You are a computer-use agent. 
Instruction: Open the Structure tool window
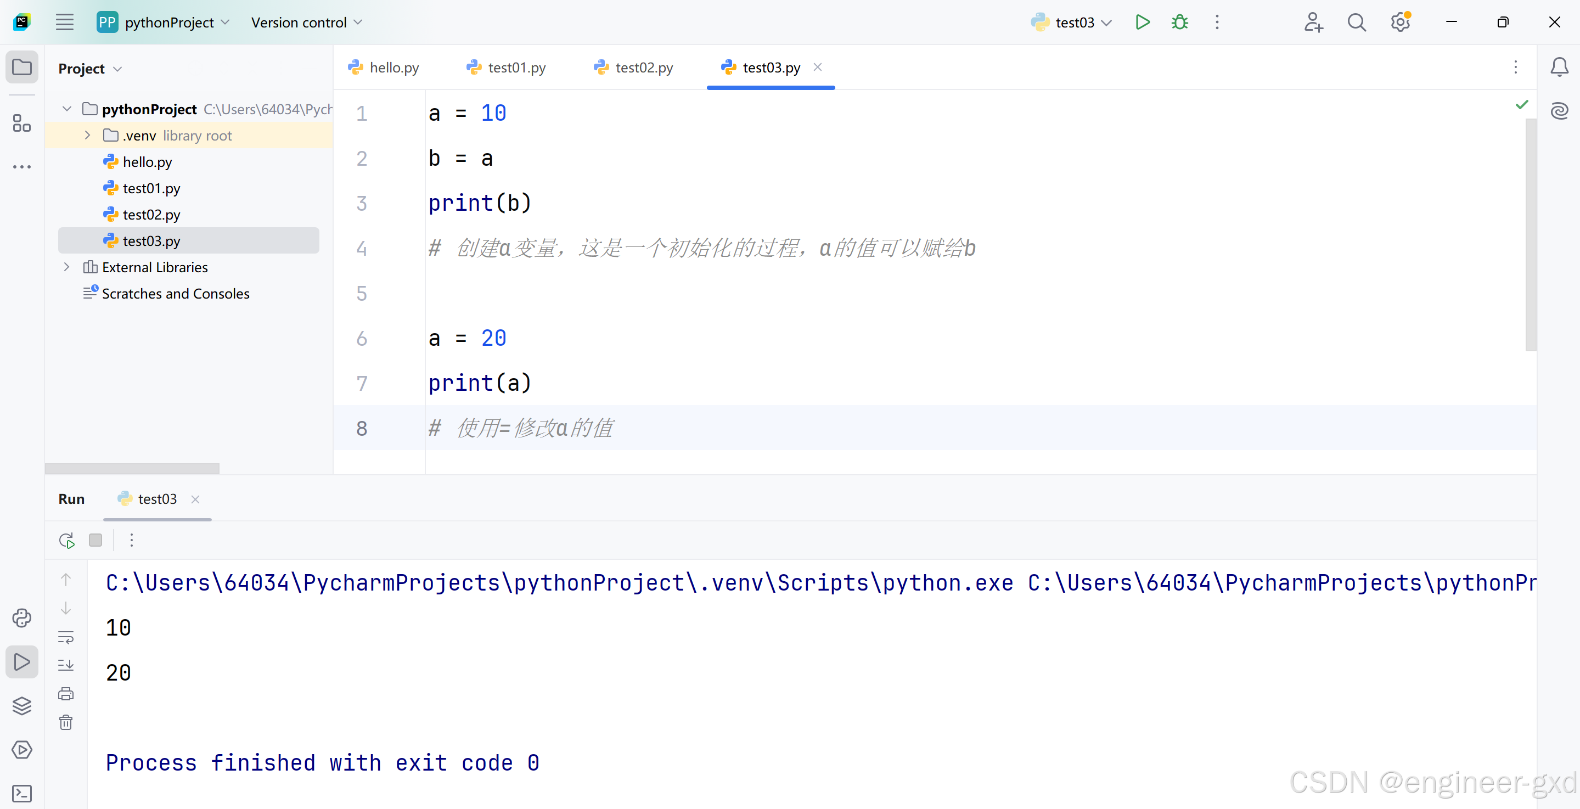pyautogui.click(x=22, y=123)
